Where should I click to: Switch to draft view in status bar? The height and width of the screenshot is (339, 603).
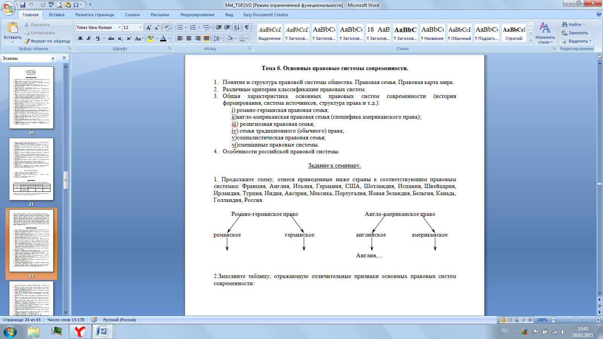pyautogui.click(x=530, y=320)
